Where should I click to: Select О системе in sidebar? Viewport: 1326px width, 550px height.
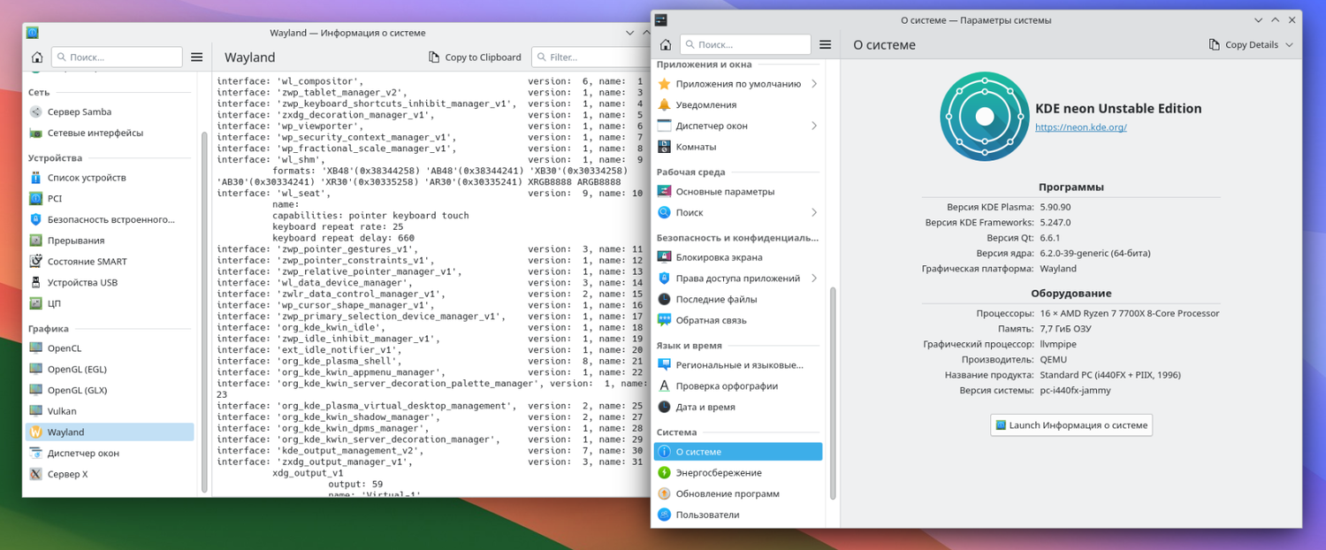click(738, 451)
